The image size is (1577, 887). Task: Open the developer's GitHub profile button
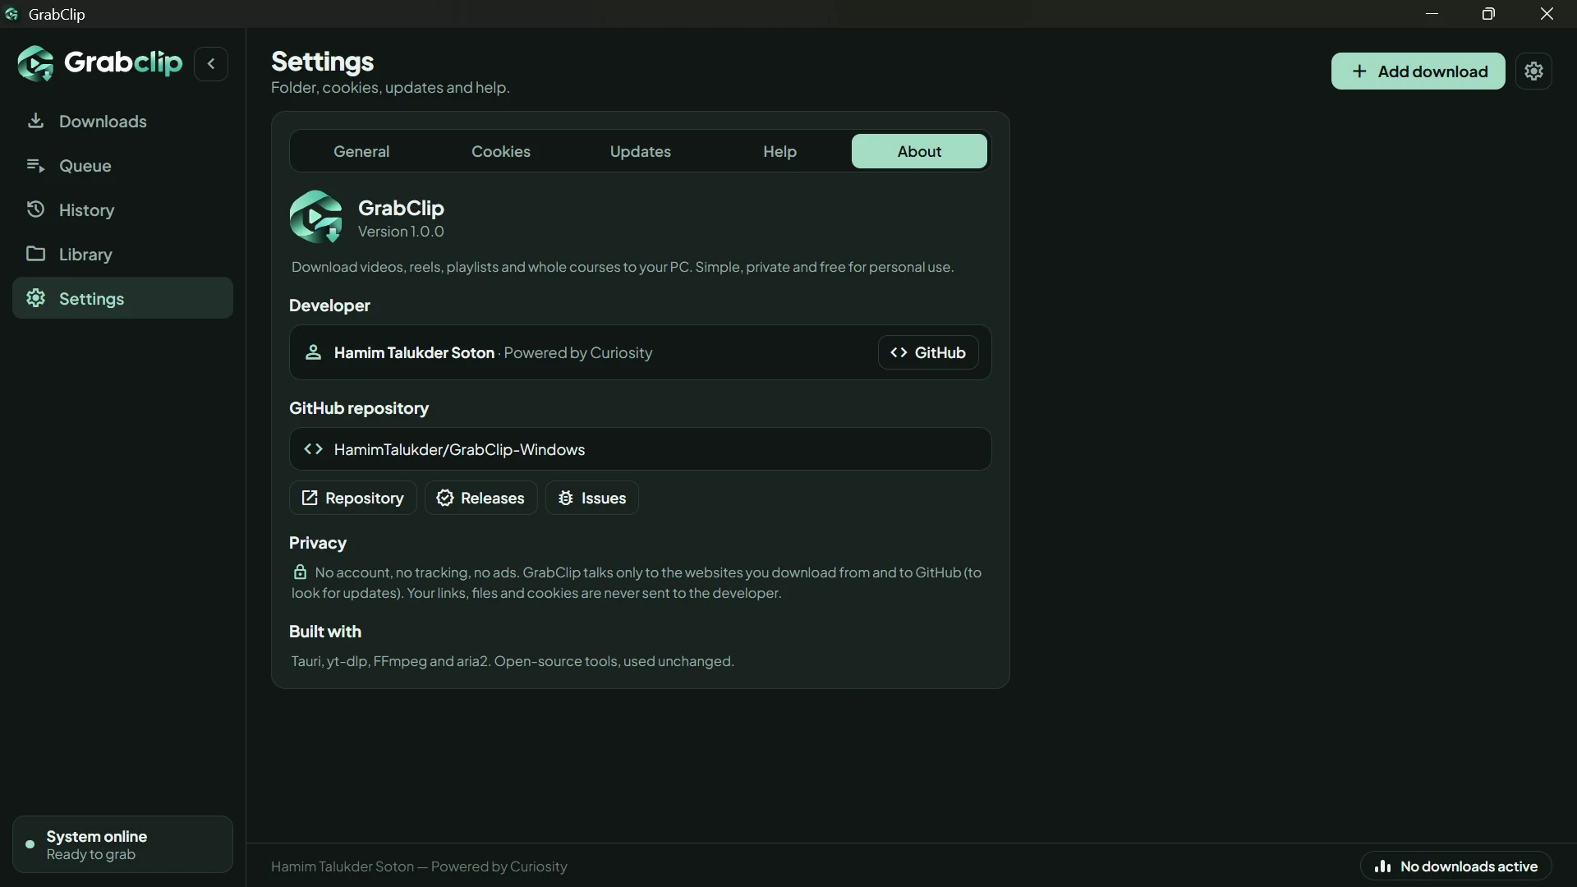tap(928, 352)
